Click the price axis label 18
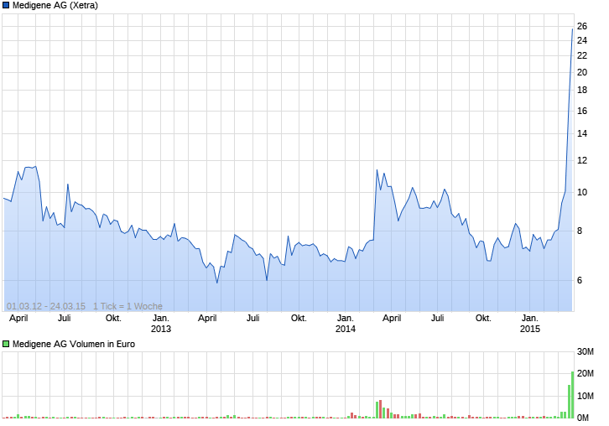This screenshot has width=609, height=426. pyautogui.click(x=582, y=90)
